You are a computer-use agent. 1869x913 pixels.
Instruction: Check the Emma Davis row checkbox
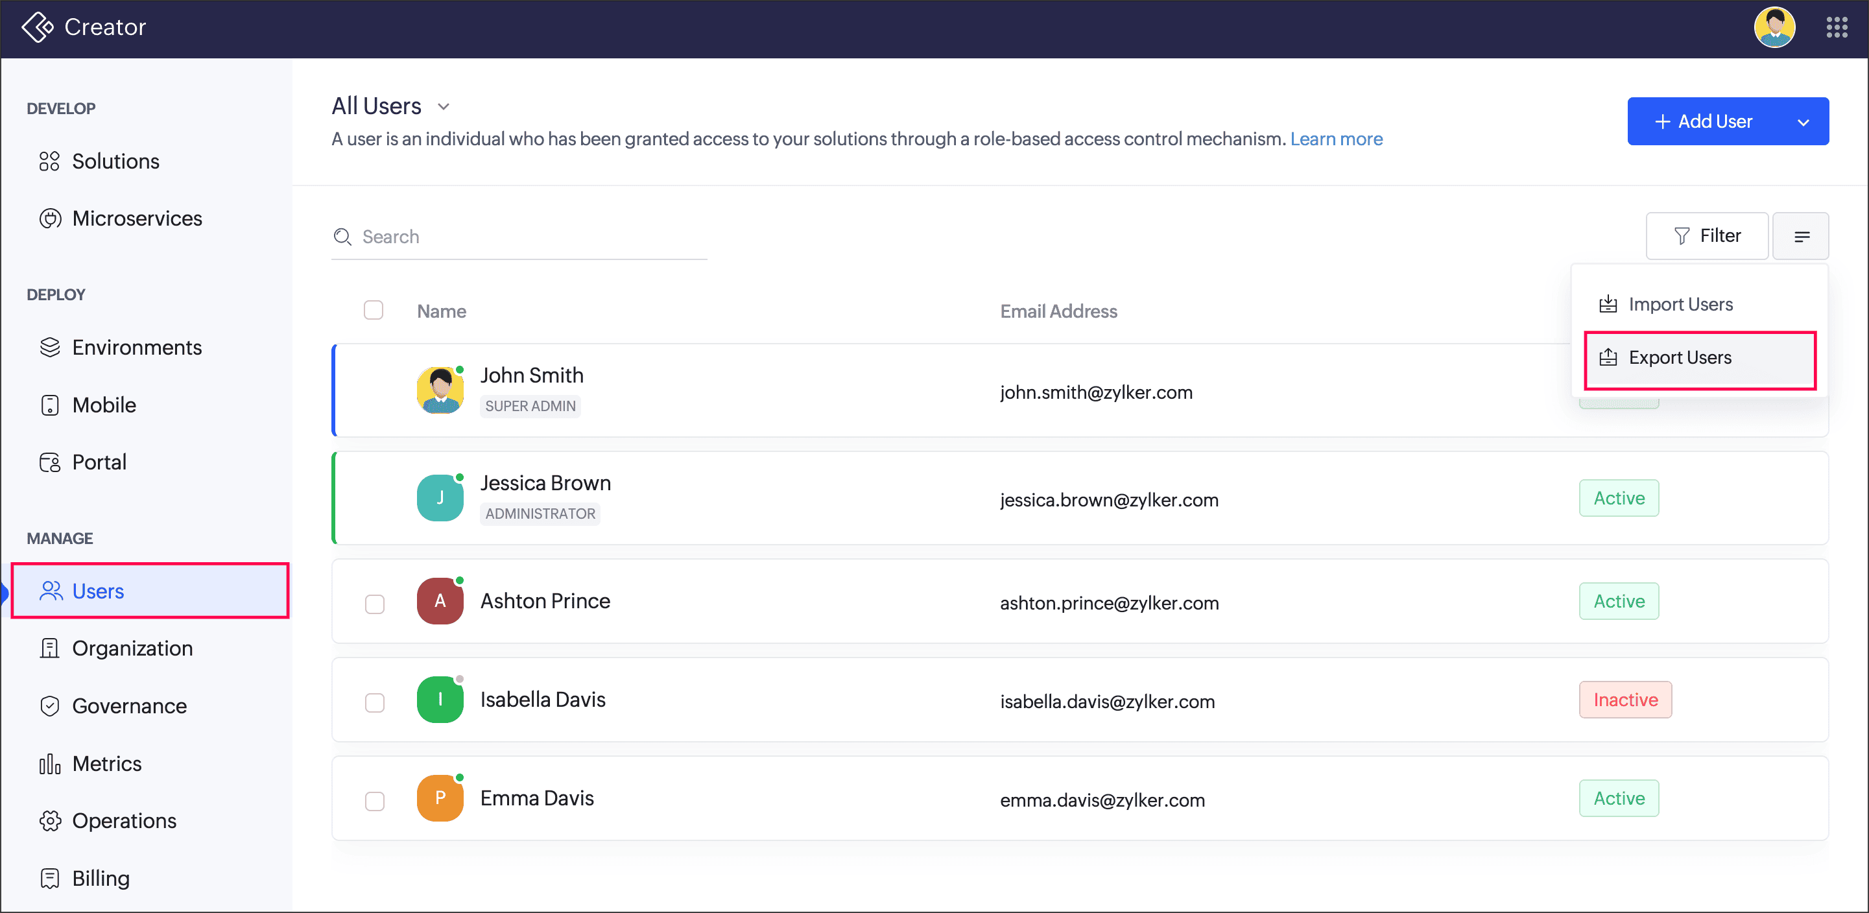374,801
